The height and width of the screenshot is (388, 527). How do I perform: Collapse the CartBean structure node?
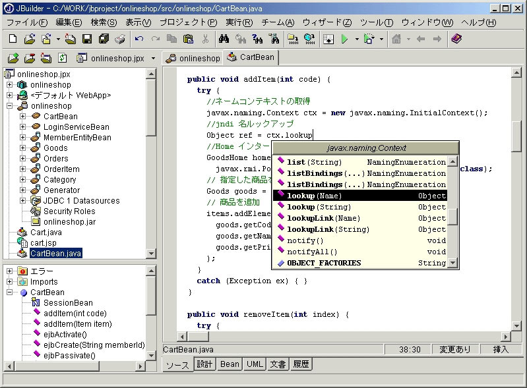[10, 292]
